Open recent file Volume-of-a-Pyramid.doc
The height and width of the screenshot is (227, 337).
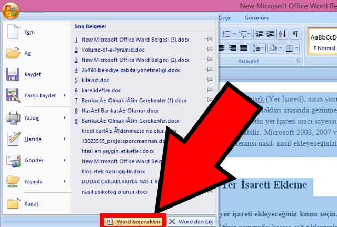(113, 50)
